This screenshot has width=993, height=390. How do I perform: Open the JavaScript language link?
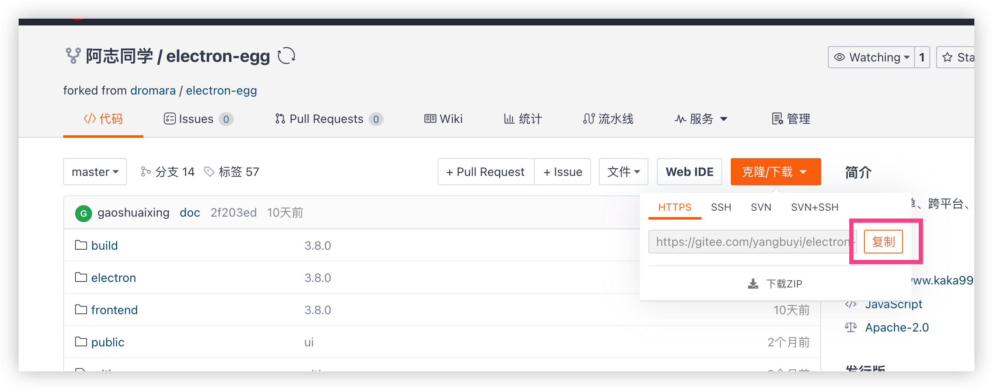click(x=893, y=304)
